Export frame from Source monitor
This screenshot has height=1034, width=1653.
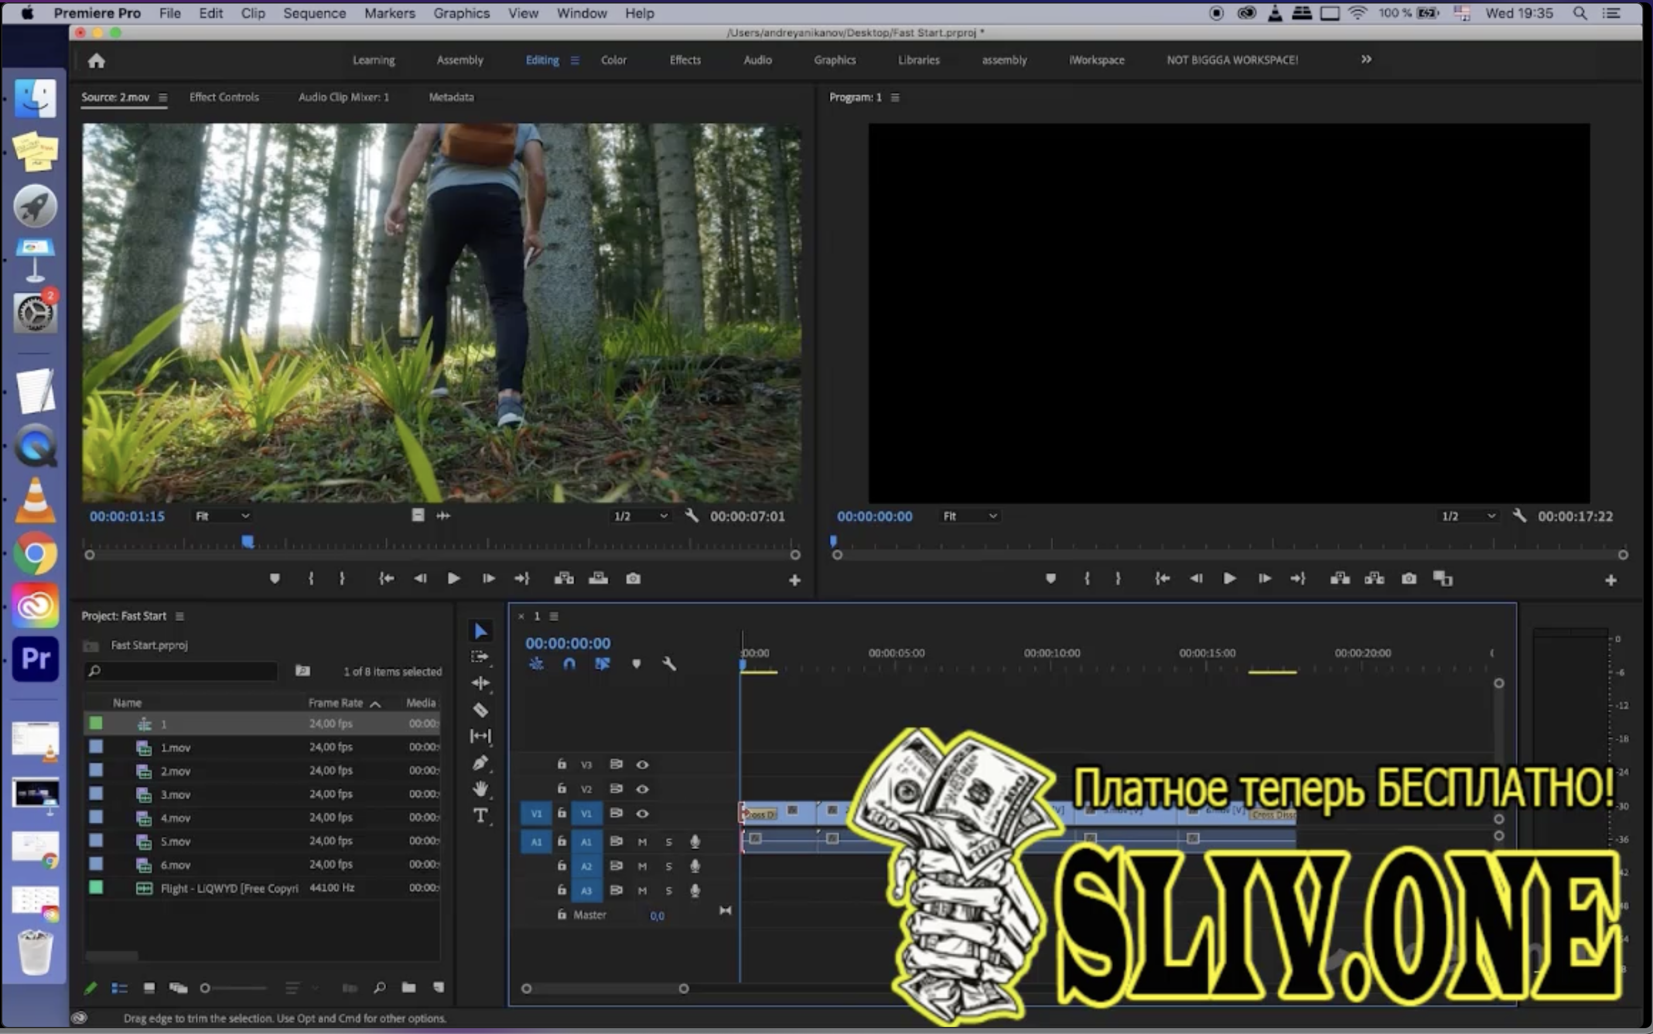pyautogui.click(x=634, y=578)
